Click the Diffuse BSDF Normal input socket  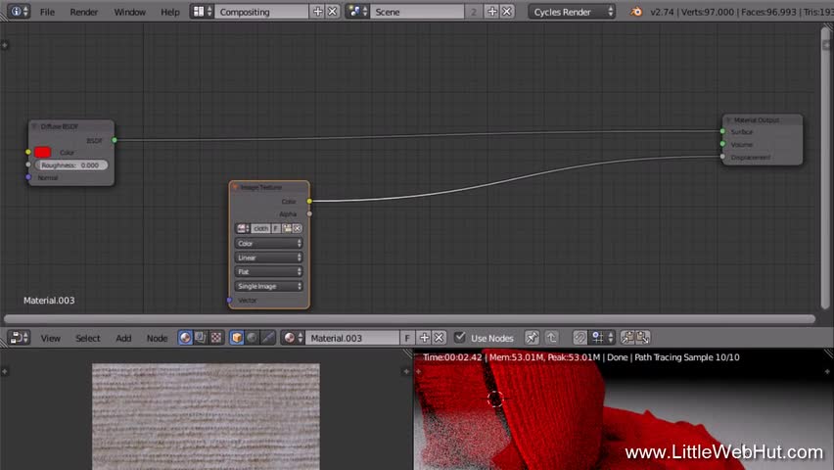tap(28, 177)
